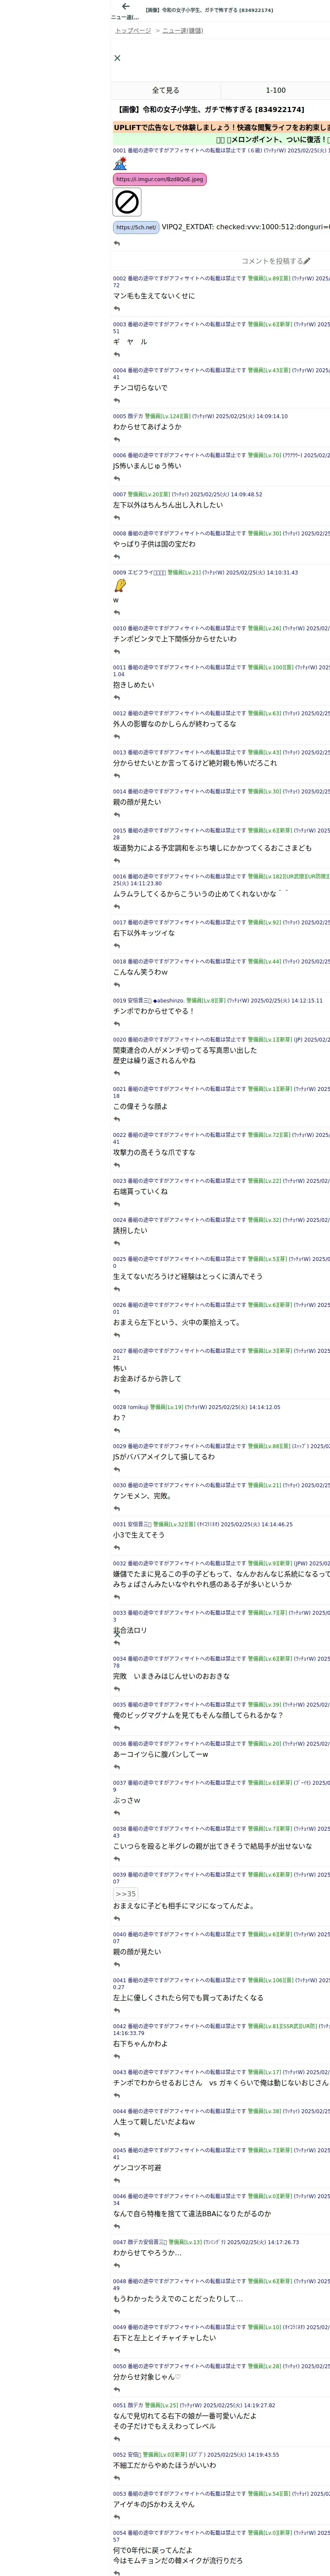Reply to post 0001 via arrow icon
The width and height of the screenshot is (330, 2576).
click(x=117, y=243)
